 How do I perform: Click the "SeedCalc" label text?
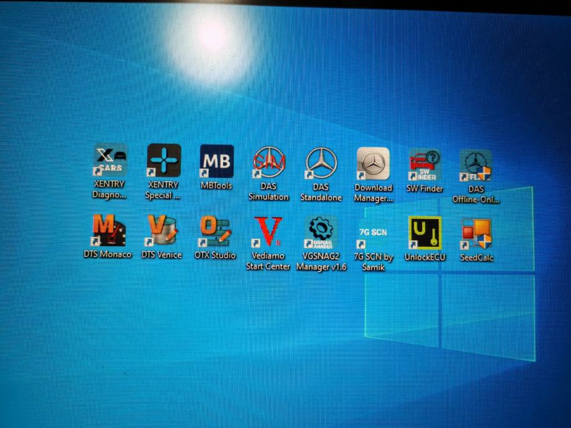(x=477, y=258)
